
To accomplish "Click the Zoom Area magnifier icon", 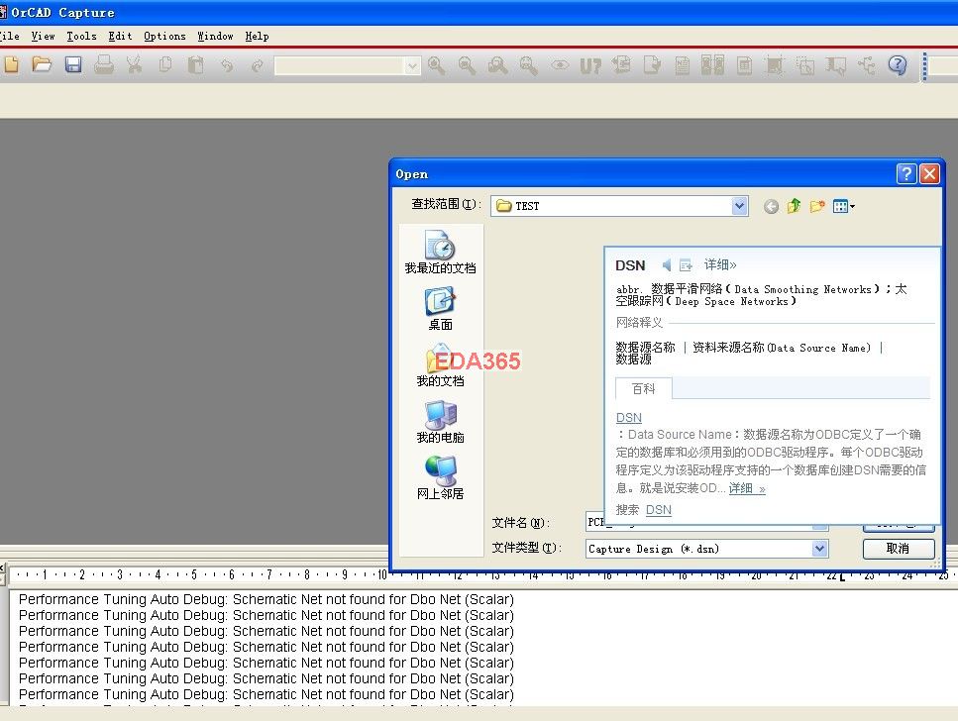I will (x=498, y=65).
